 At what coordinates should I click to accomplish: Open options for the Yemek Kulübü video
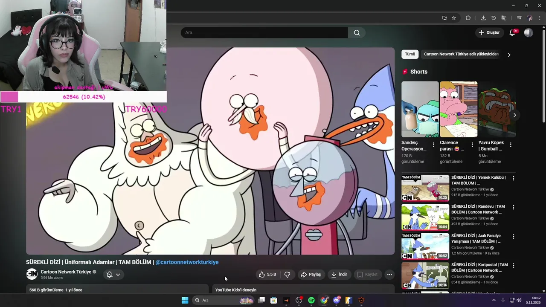click(x=513, y=178)
